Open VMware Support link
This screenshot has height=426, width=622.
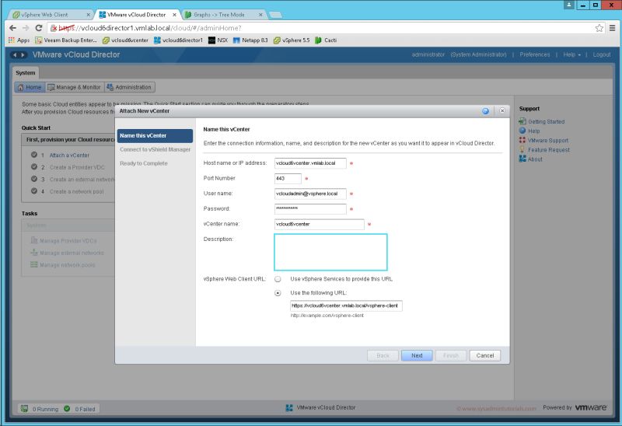pos(543,141)
